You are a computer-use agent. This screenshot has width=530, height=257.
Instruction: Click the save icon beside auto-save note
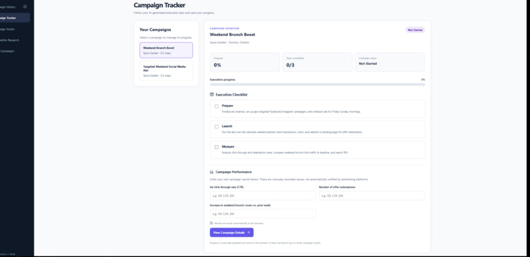coord(212,223)
